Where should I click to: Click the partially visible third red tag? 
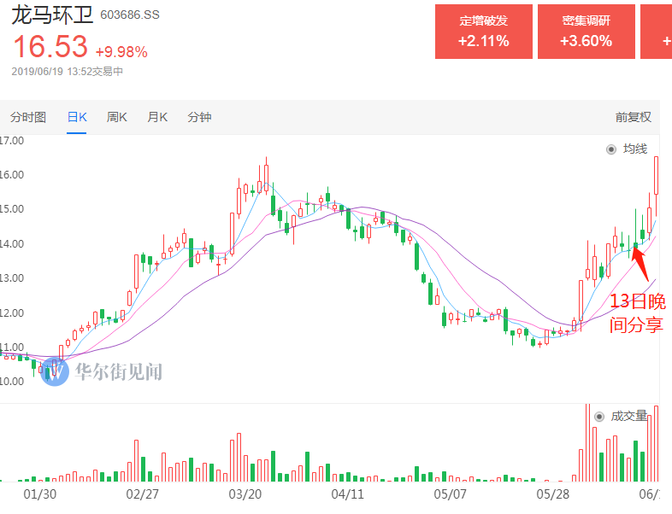[x=657, y=32]
